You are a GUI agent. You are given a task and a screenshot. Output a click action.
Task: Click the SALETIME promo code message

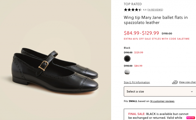(x=156, y=39)
